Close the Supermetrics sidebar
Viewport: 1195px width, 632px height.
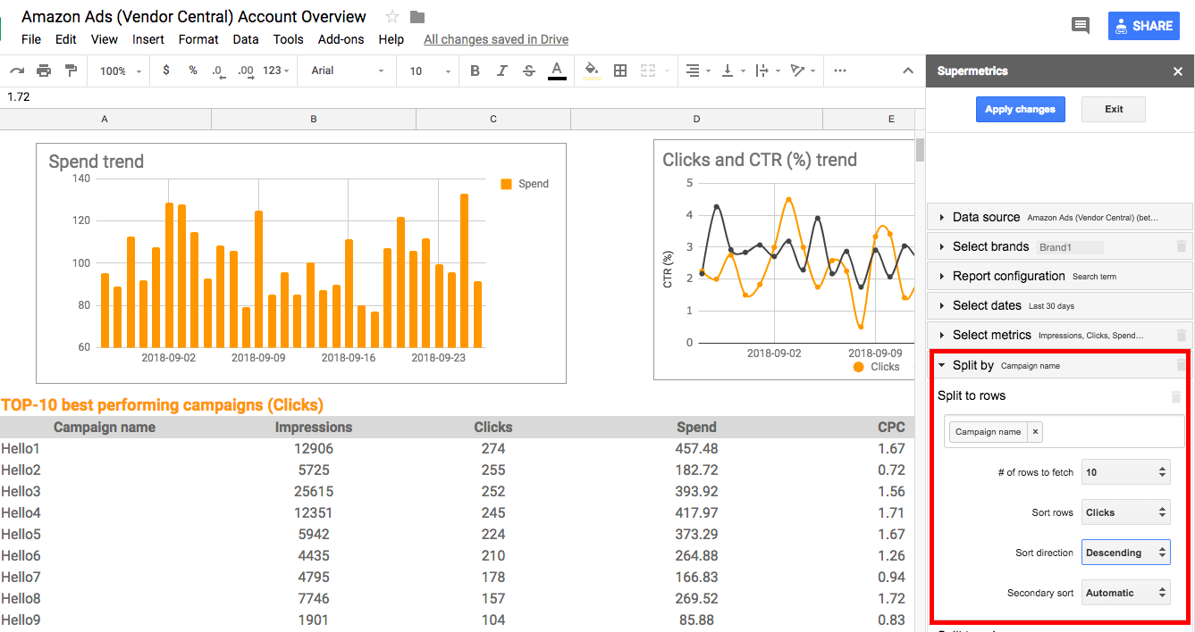(1177, 71)
